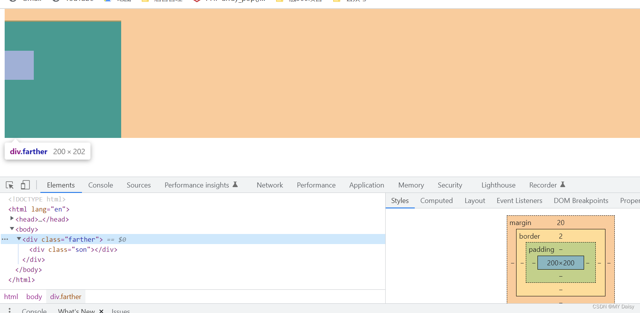Open the Console panel tab
This screenshot has height=313, width=640.
101,185
